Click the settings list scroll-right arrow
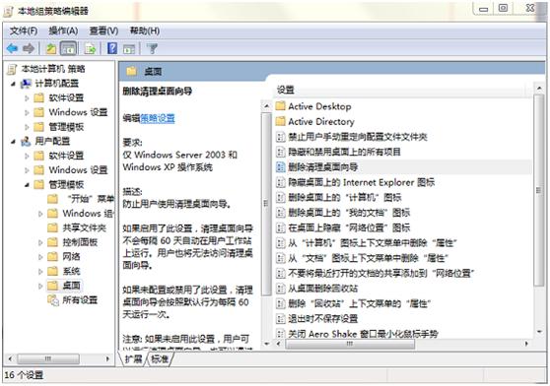 coord(526,344)
